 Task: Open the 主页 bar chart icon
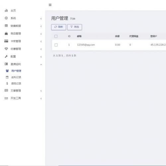pos(6,10)
